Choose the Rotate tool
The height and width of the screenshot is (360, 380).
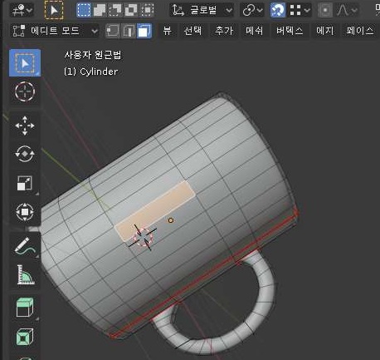(x=25, y=154)
